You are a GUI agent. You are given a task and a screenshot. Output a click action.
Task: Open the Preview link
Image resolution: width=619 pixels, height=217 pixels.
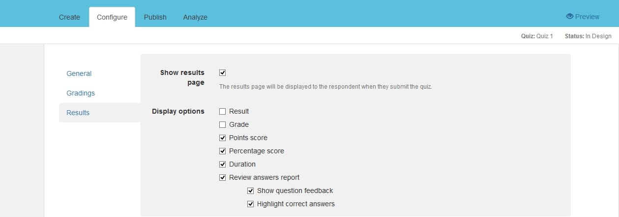(x=583, y=17)
